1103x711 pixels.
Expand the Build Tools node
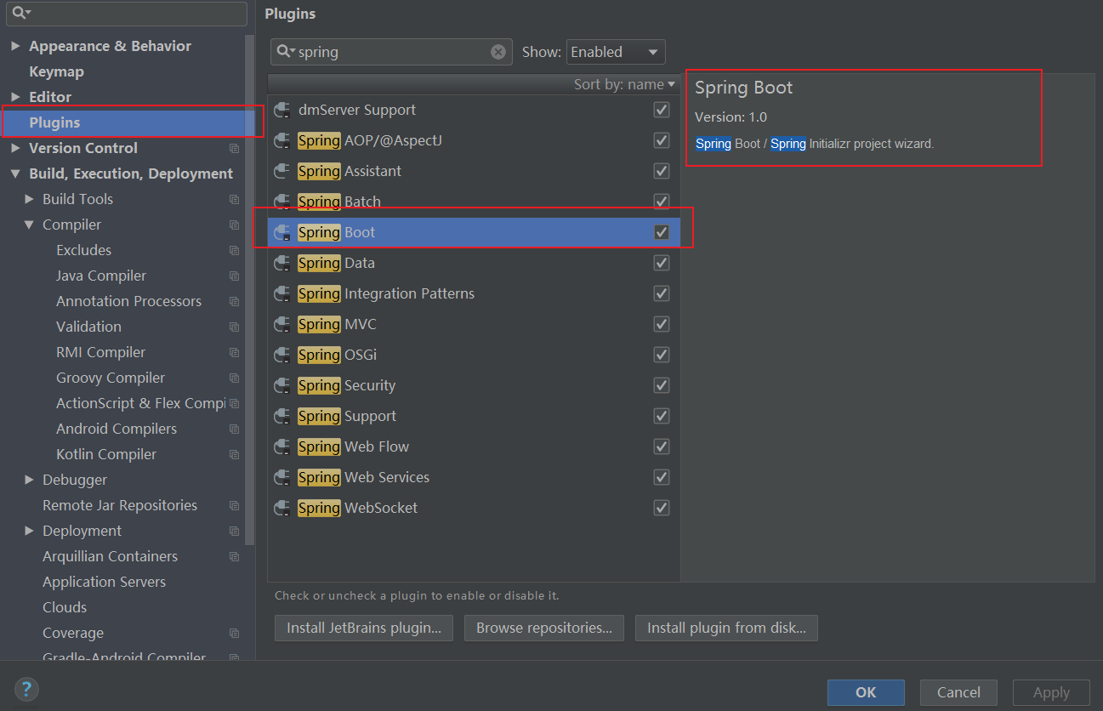pos(30,199)
